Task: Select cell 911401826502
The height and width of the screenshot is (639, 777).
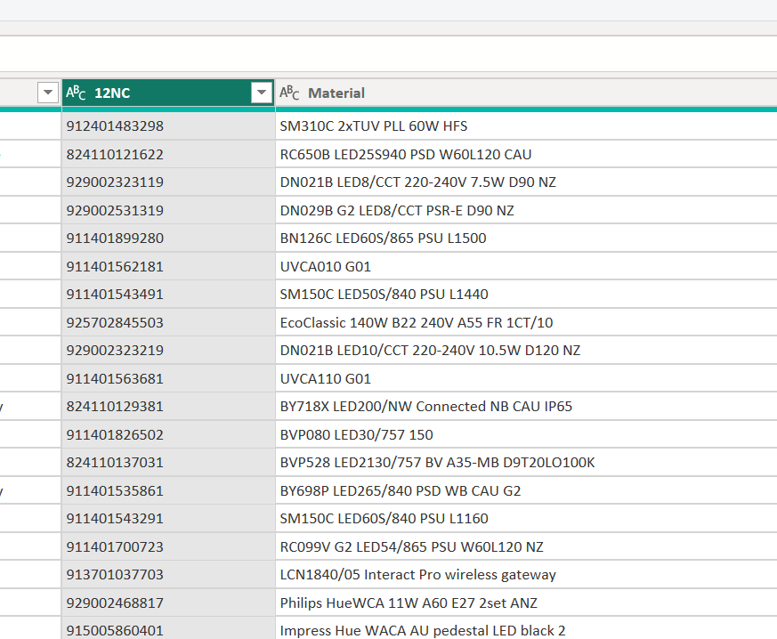Action: pos(168,434)
